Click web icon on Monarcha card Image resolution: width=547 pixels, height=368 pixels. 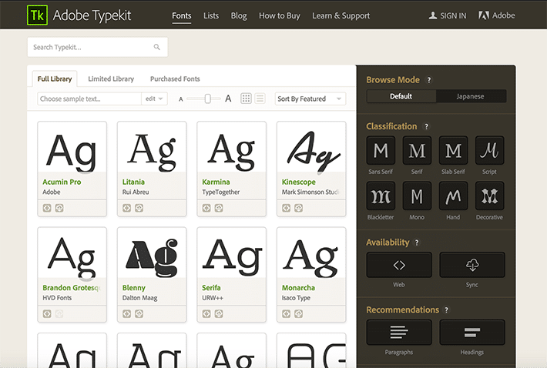coord(286,313)
